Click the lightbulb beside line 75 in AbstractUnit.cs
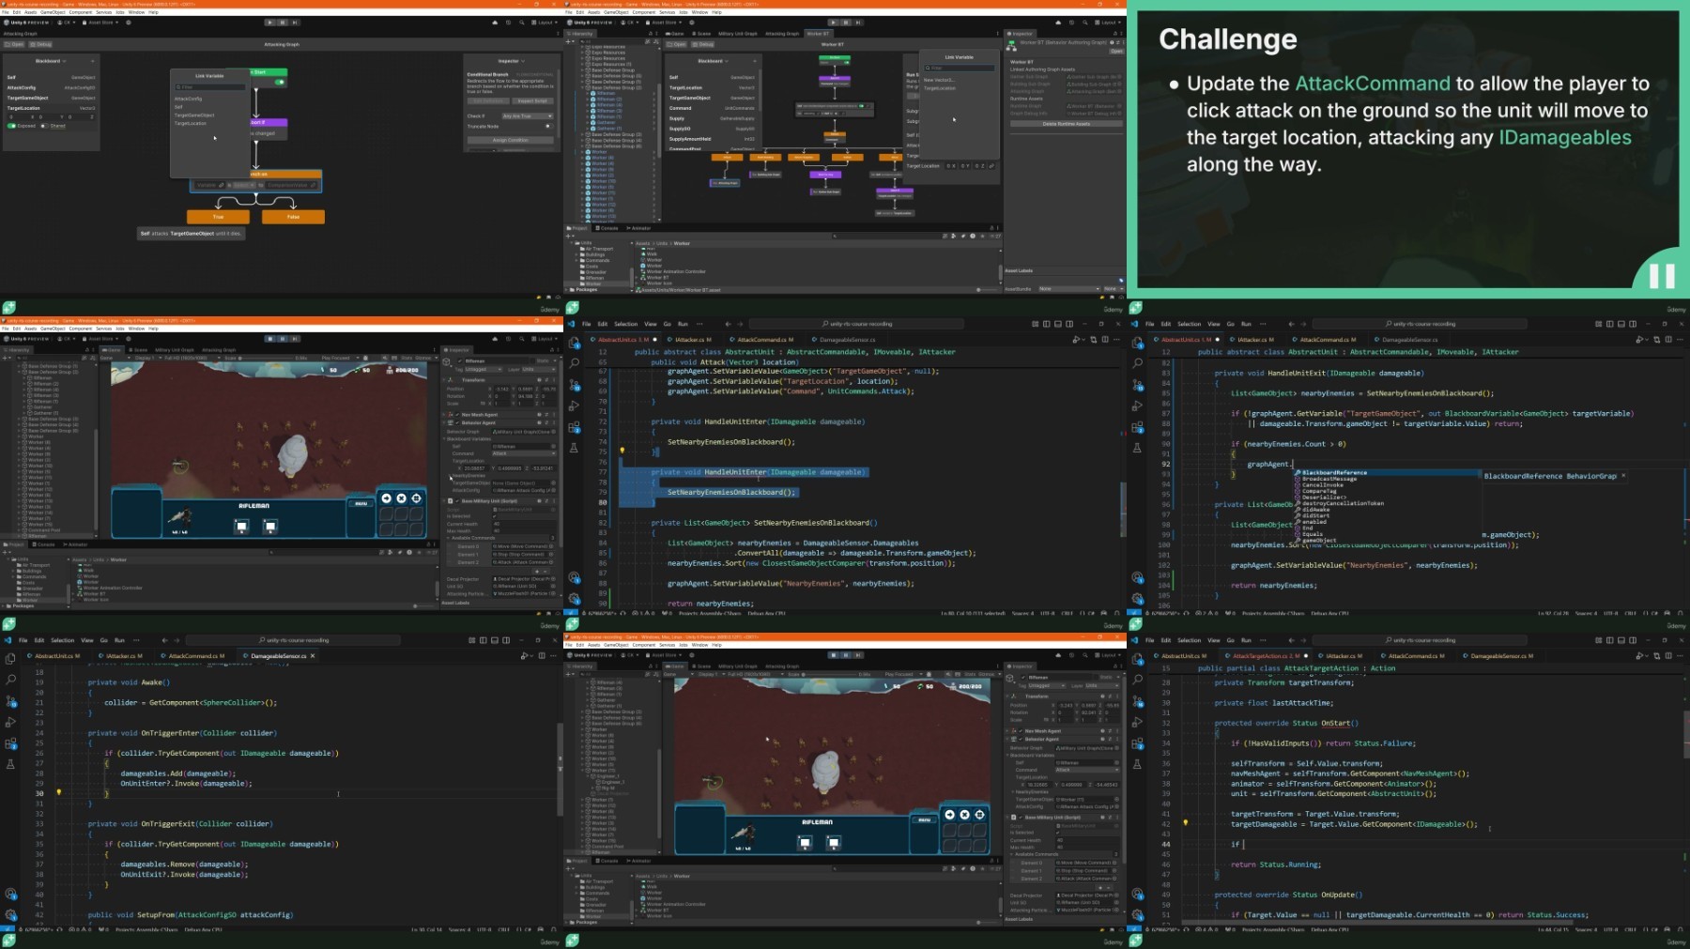1690x949 pixels. (x=622, y=452)
